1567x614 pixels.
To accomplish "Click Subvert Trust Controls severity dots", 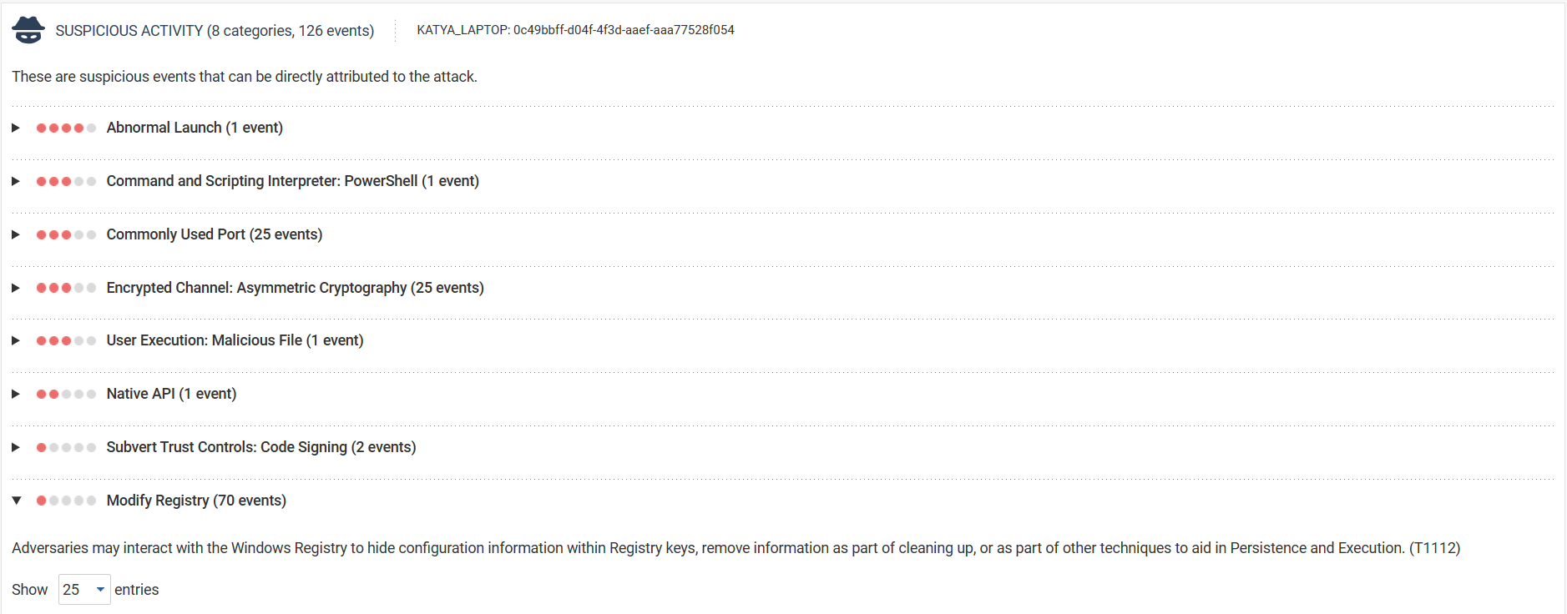I will 66,447.
